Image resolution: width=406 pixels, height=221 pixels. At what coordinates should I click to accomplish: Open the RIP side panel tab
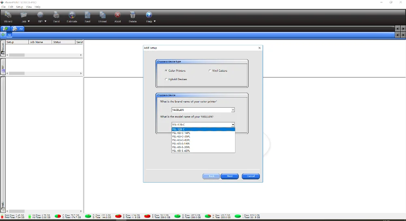point(3,67)
